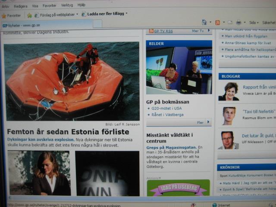Expand the Print dropdown arrow

coord(245,22)
